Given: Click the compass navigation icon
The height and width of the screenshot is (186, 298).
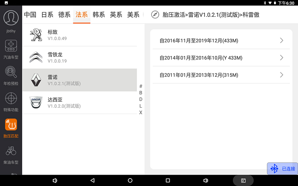Looking at the screenshot, I should click(155, 14).
